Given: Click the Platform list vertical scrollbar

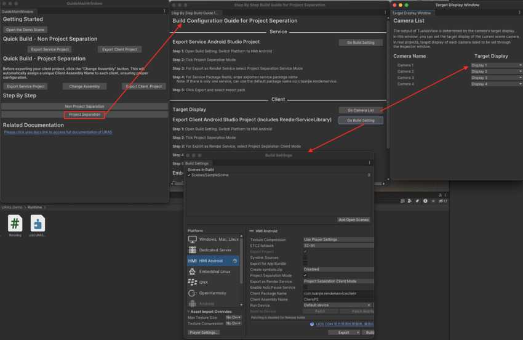Looking at the screenshot, I should coord(241,261).
